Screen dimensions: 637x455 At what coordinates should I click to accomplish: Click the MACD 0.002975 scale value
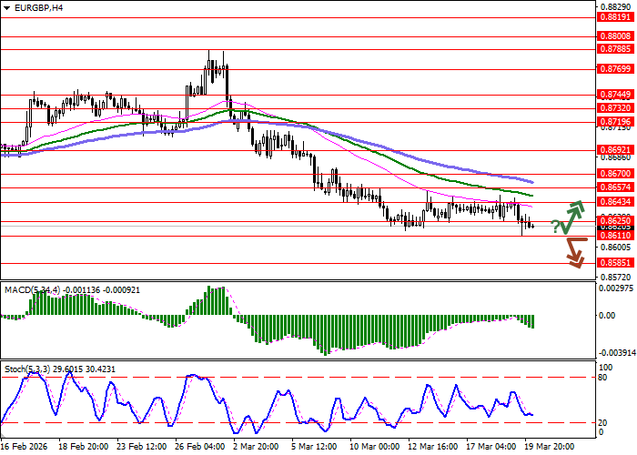click(x=615, y=288)
